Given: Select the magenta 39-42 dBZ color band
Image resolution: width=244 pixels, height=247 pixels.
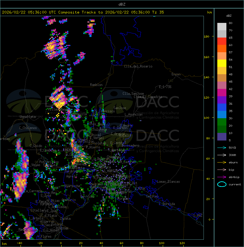Looking at the screenshot, I should (222, 93).
